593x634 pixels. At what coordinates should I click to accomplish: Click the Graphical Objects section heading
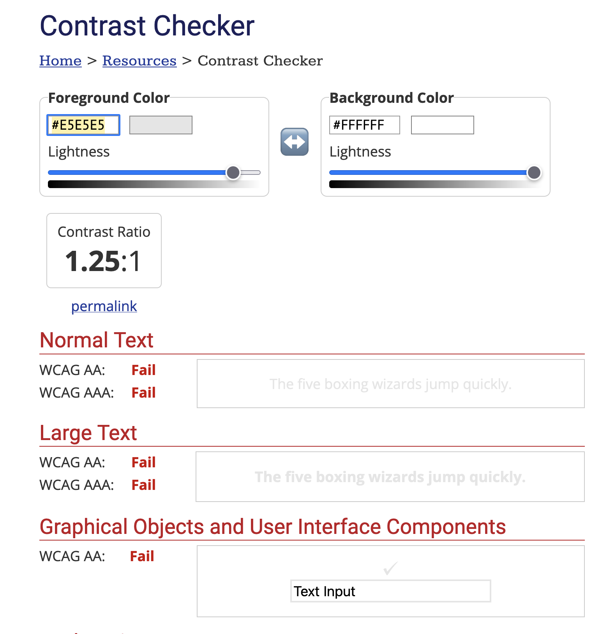click(x=273, y=527)
